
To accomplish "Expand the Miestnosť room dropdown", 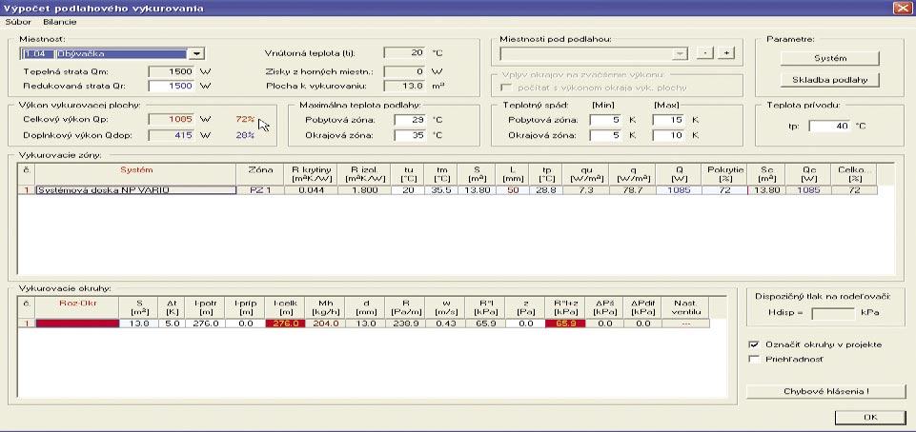I will 195,53.
